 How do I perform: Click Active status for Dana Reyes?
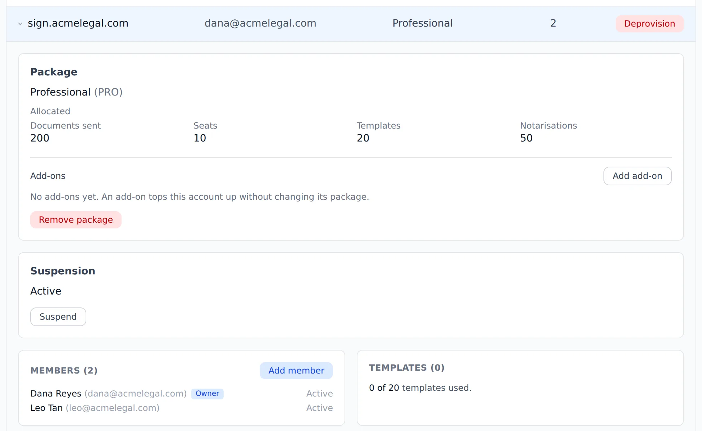(319, 394)
